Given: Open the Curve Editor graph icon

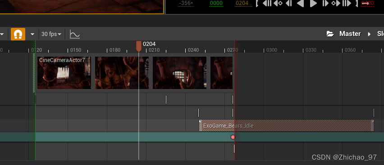Looking at the screenshot, I should tap(75, 34).
